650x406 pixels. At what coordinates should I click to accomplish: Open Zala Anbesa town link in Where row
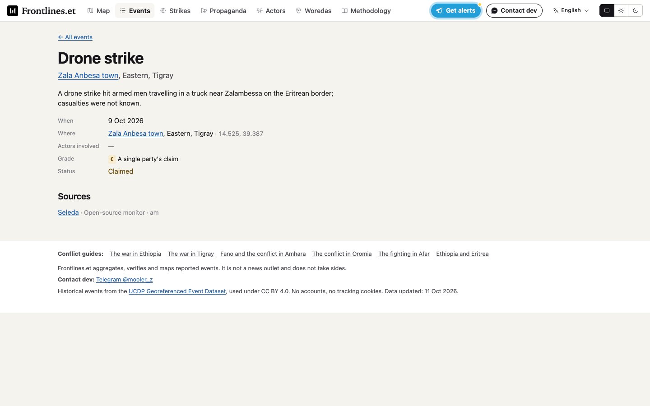coord(135,134)
